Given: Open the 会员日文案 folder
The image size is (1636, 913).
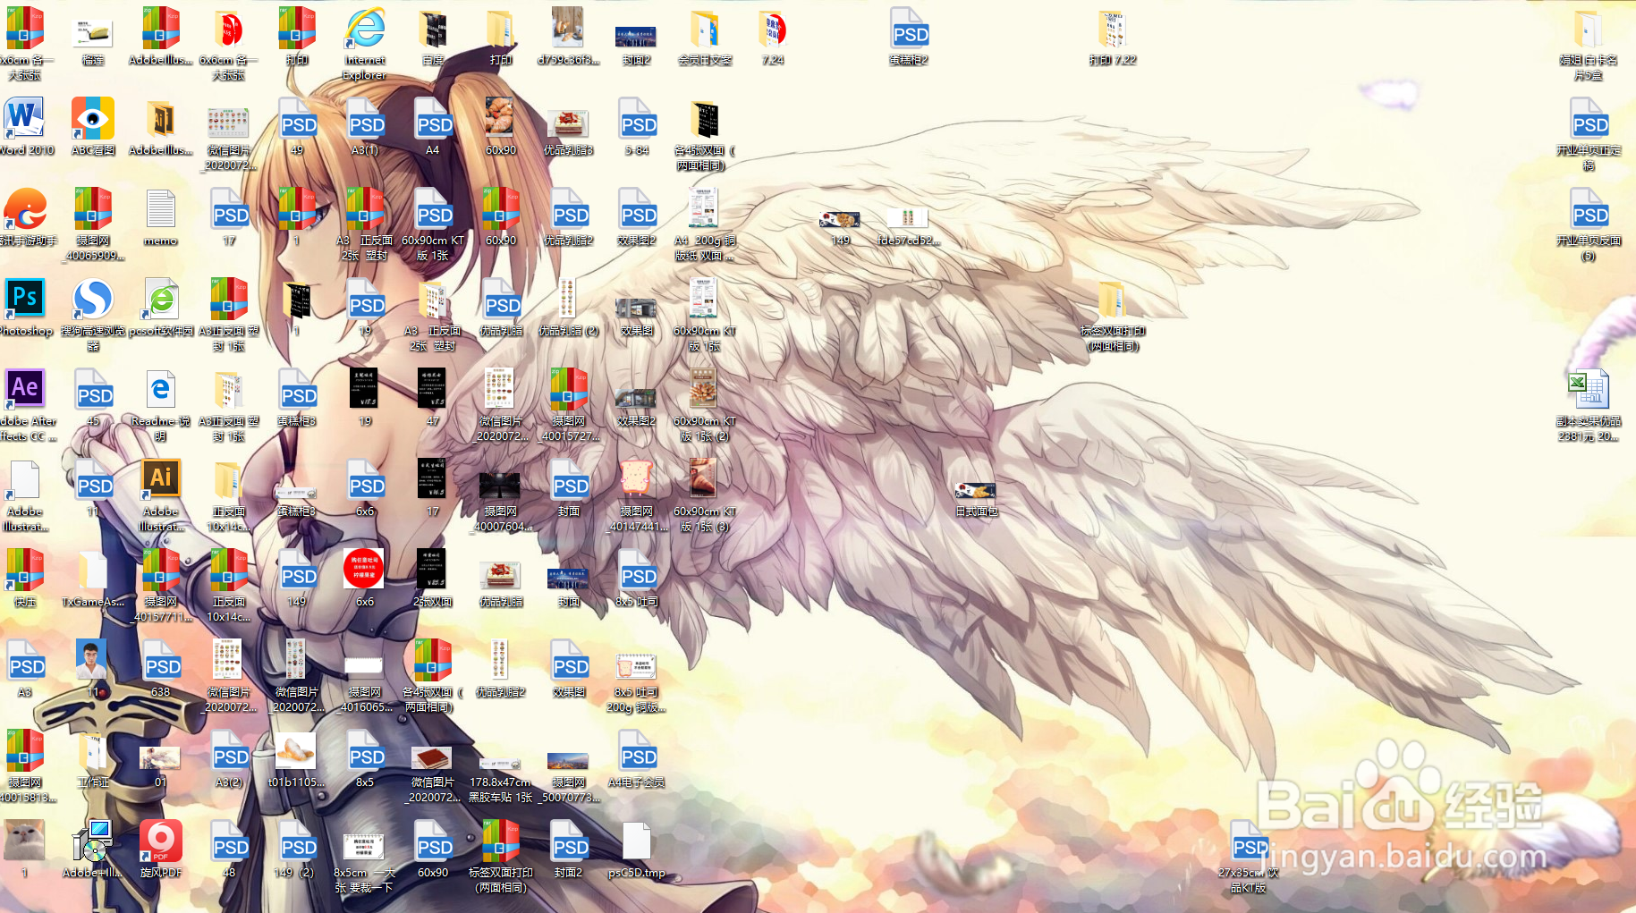Looking at the screenshot, I should 705,37.
